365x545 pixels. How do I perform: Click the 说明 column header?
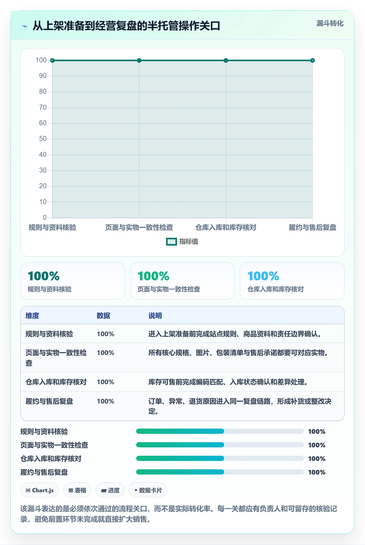[x=155, y=316]
